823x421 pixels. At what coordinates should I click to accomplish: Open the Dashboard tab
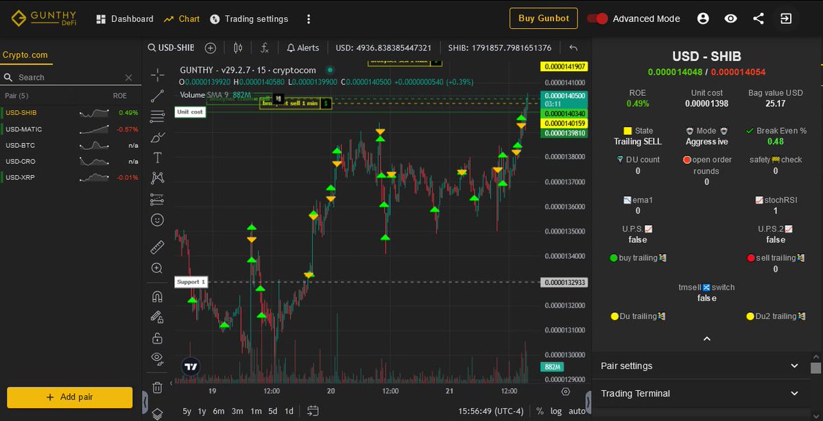point(125,18)
